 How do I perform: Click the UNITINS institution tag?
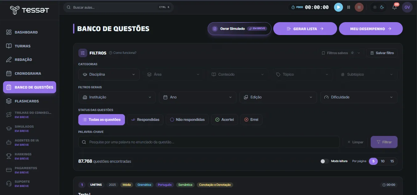coord(96,185)
